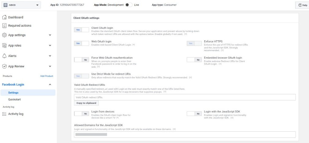
Task: Open help tooltip for Login with JavaScript SDK
Action: (x=232, y=118)
